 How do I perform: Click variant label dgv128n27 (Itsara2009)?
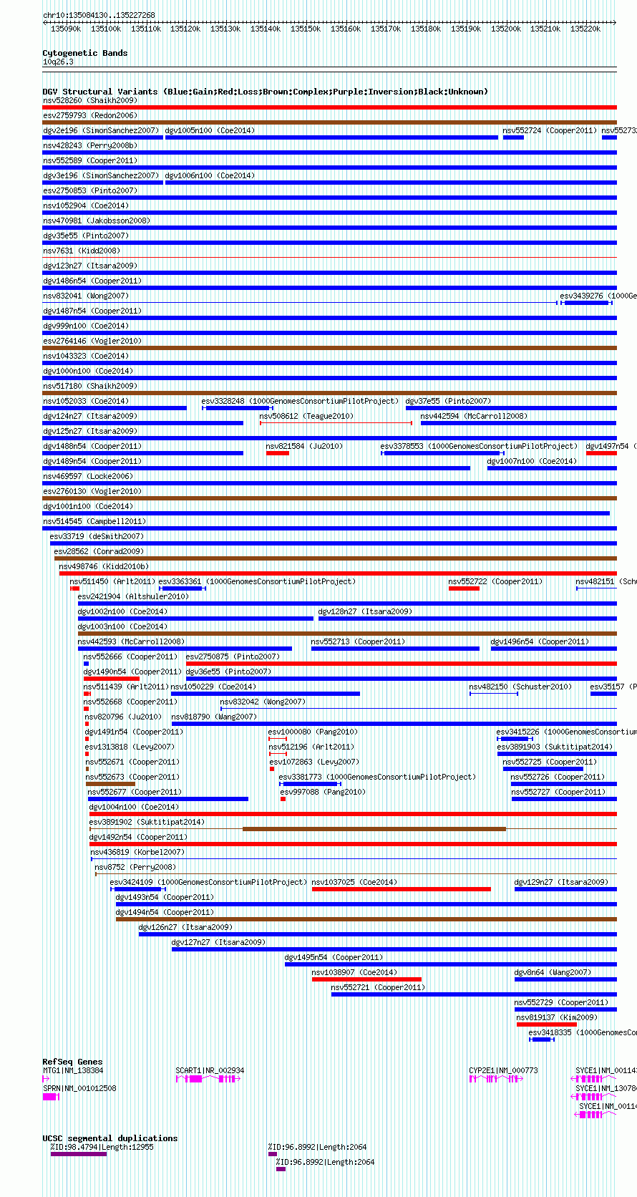click(x=365, y=611)
